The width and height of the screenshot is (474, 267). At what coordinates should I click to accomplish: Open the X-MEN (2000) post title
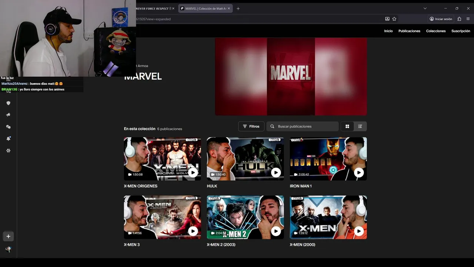click(x=303, y=245)
